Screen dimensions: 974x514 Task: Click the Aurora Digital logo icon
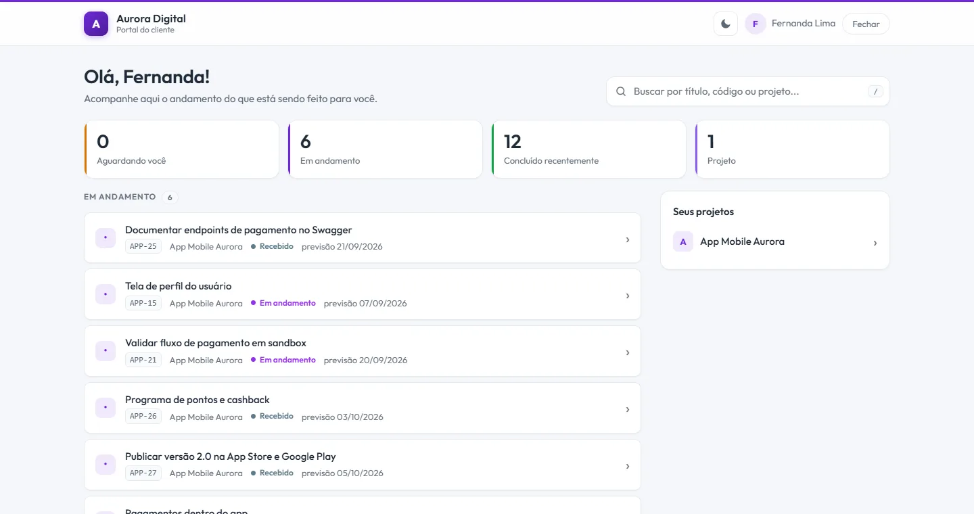click(96, 24)
